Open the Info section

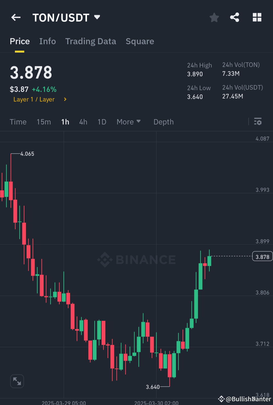(x=48, y=41)
